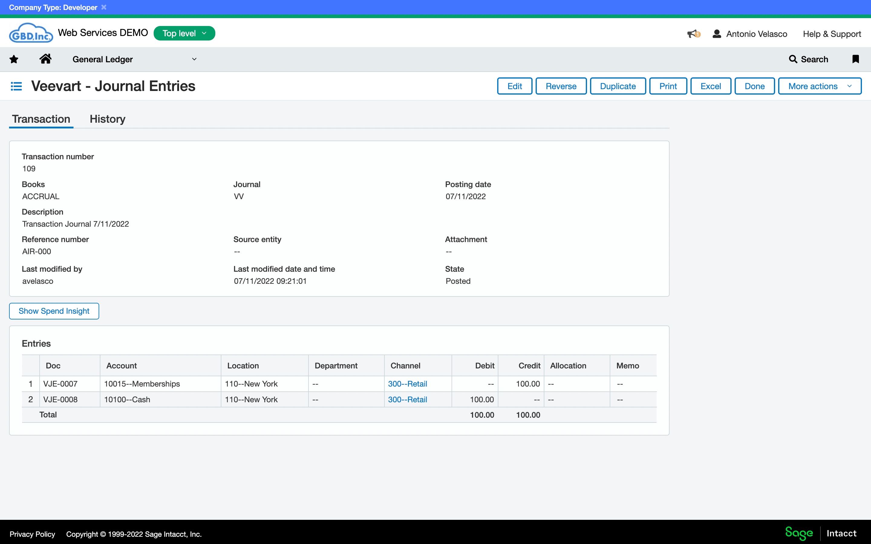Screen dimensions: 871x544
Task: Open the journal entries list icon beside the title
Action: click(x=16, y=86)
